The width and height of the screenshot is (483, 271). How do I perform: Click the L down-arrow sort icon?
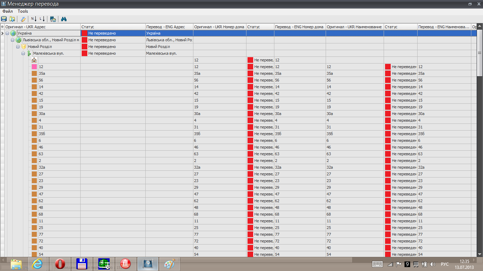[x=42, y=19]
